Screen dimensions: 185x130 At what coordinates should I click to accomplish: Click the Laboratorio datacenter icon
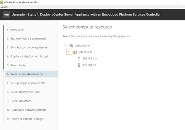point(71,46)
